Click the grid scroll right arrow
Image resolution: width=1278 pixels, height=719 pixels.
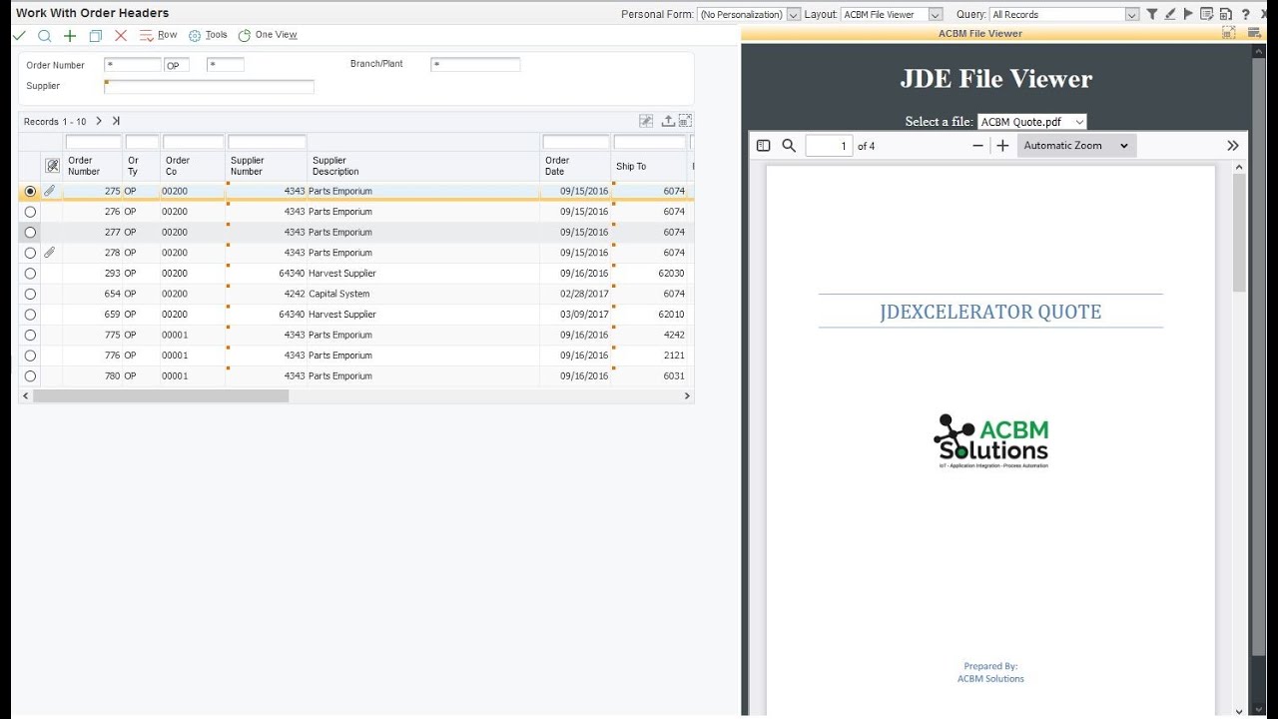coord(687,396)
